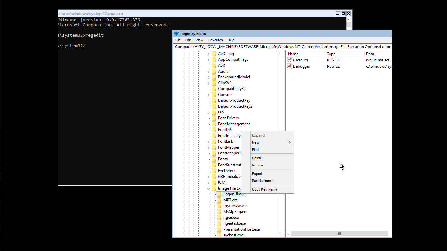Sort values by the Name column header

[x=305, y=54]
